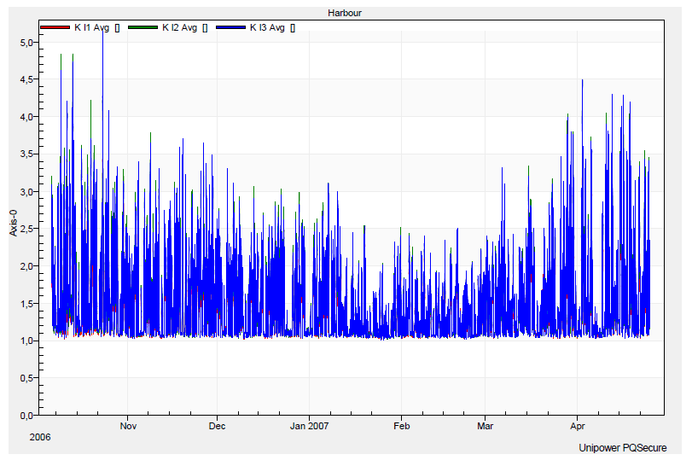692x460 pixels.
Task: Click the 5,0 tick on the Y axis
Action: click(25, 42)
